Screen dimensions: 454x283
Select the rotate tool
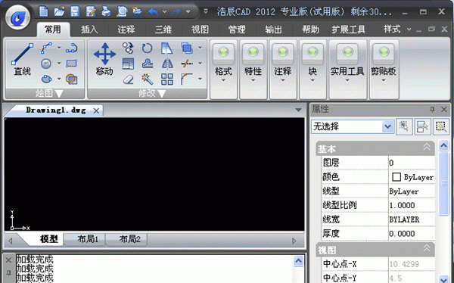[147, 48]
